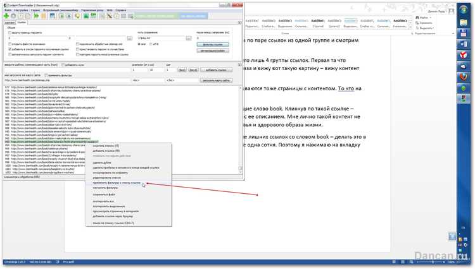475x269 pixels.
Task: Collapse the Word ribbon with the arrow
Action: coord(453,33)
